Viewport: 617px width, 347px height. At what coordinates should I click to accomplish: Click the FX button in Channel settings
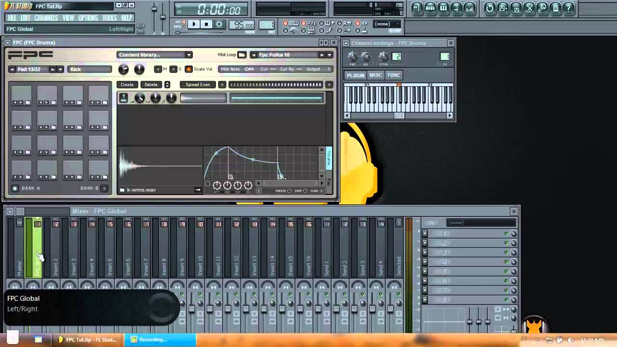pyautogui.click(x=444, y=57)
